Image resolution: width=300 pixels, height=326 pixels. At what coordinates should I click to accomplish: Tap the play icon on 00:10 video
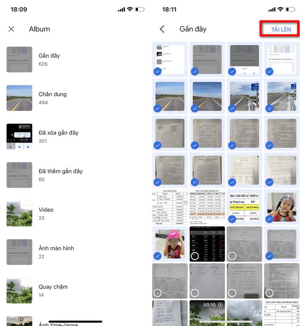pyautogui.click(x=220, y=305)
